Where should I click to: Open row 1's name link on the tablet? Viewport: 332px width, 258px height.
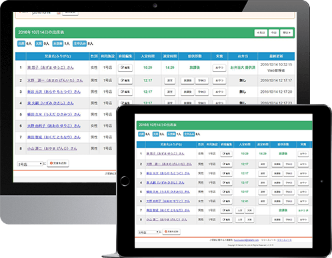[165, 154]
